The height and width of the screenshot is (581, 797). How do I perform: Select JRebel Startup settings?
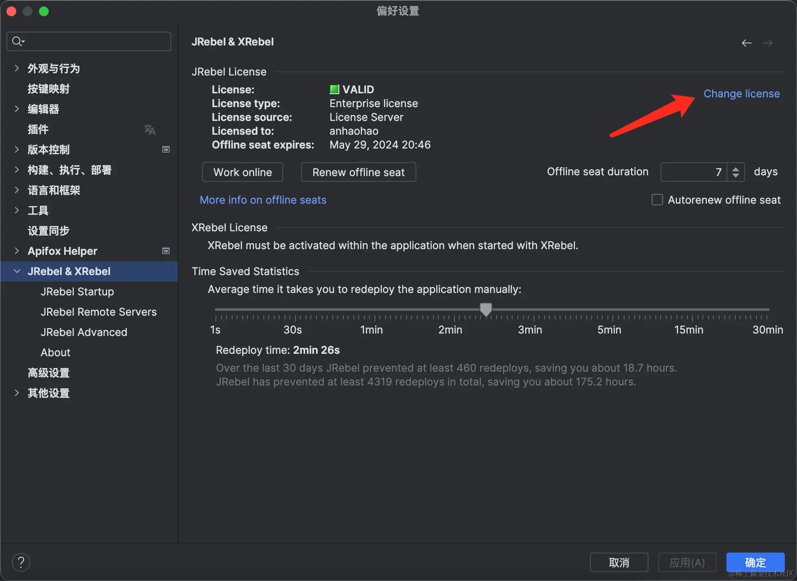[x=77, y=292]
